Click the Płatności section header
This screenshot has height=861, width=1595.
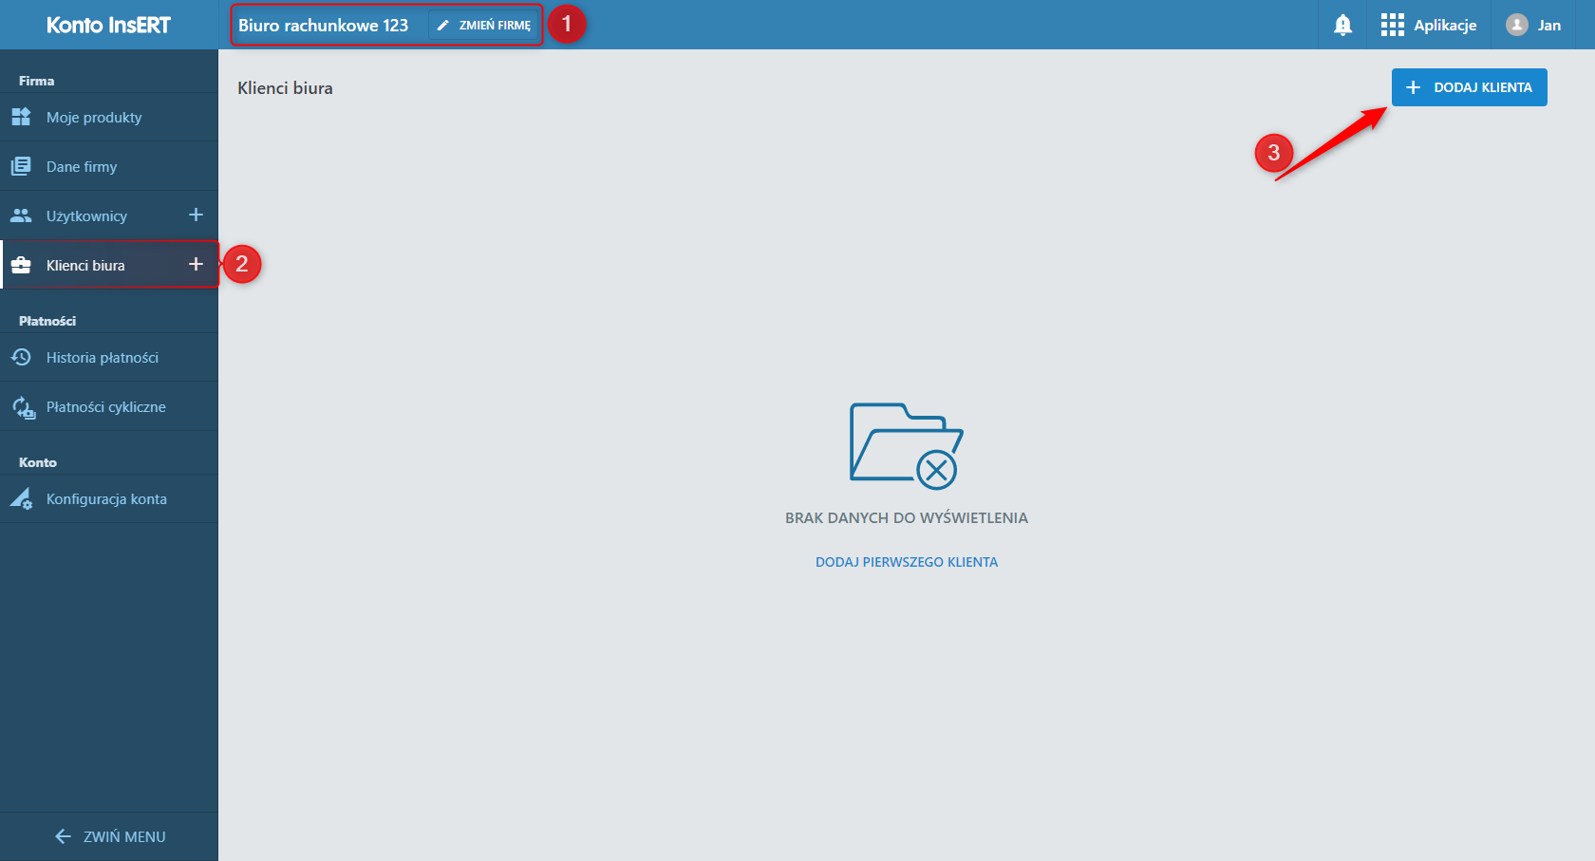pos(47,321)
